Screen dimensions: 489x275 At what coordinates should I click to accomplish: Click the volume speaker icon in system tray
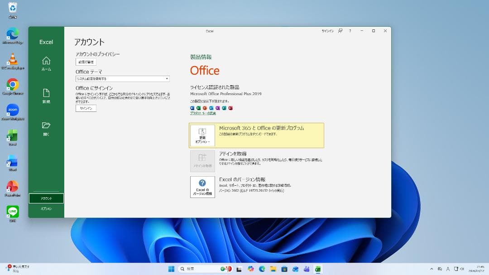coord(462,269)
